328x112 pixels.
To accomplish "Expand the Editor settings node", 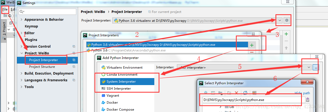I will pos(22,33).
